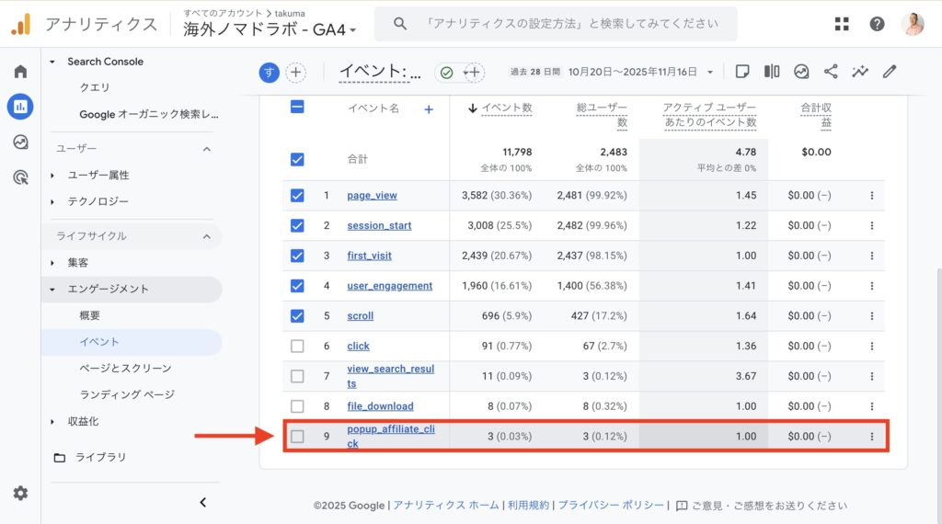Toggle the header select-all checkbox
Viewport: 942px width, 524px height.
[297, 107]
